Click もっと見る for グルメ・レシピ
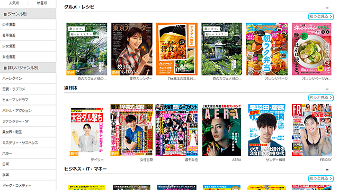 (x=320, y=16)
